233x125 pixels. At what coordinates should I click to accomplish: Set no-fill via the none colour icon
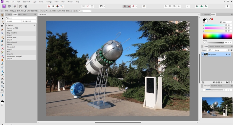point(204,22)
